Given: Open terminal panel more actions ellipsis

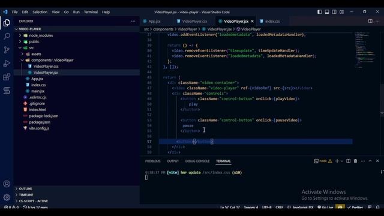Looking at the screenshot, I should coord(363,161).
